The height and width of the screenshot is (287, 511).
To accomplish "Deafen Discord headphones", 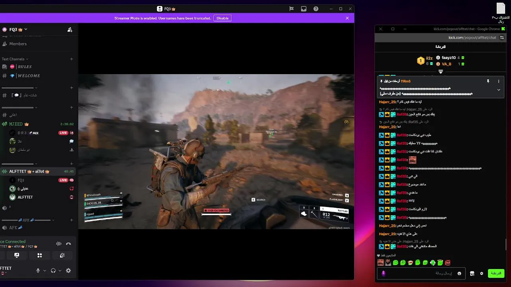I will point(53,271).
